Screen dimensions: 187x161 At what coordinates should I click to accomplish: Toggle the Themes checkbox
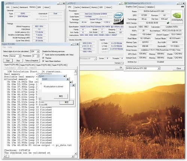(x=43, y=58)
